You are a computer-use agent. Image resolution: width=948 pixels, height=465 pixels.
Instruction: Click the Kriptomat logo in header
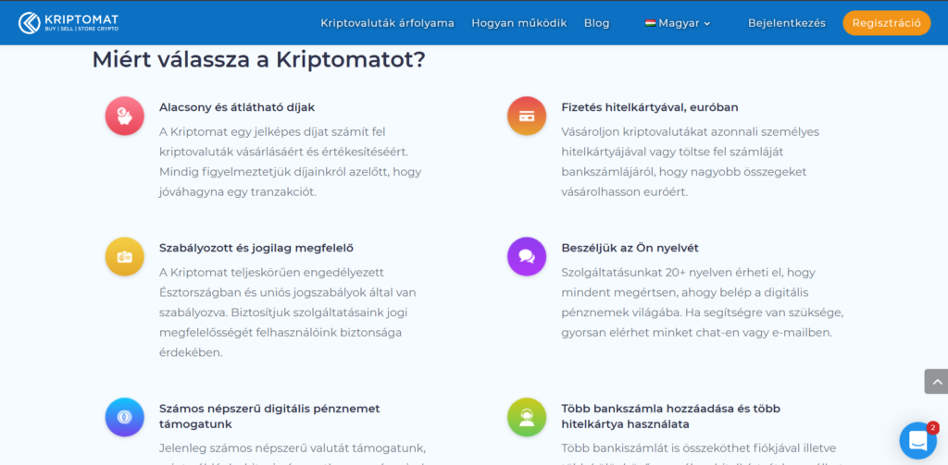click(69, 23)
